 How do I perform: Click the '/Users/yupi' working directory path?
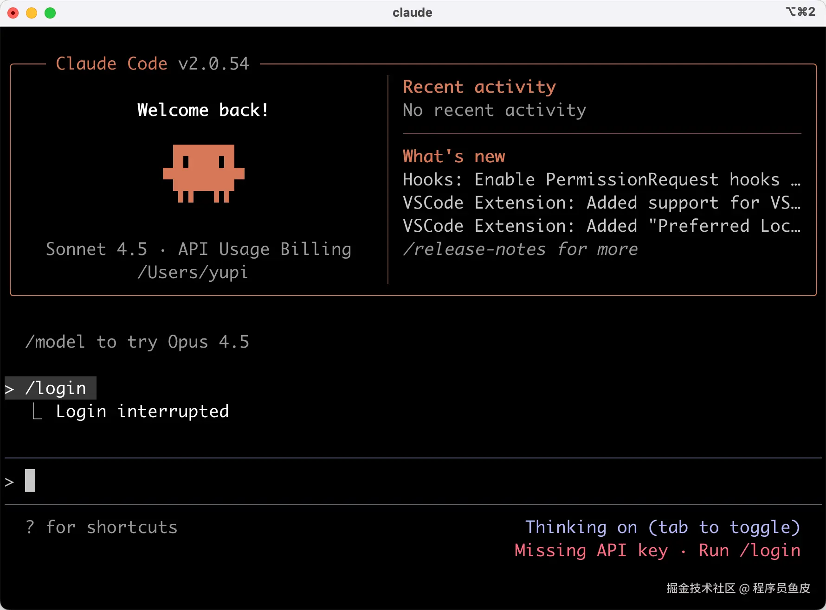(x=193, y=273)
